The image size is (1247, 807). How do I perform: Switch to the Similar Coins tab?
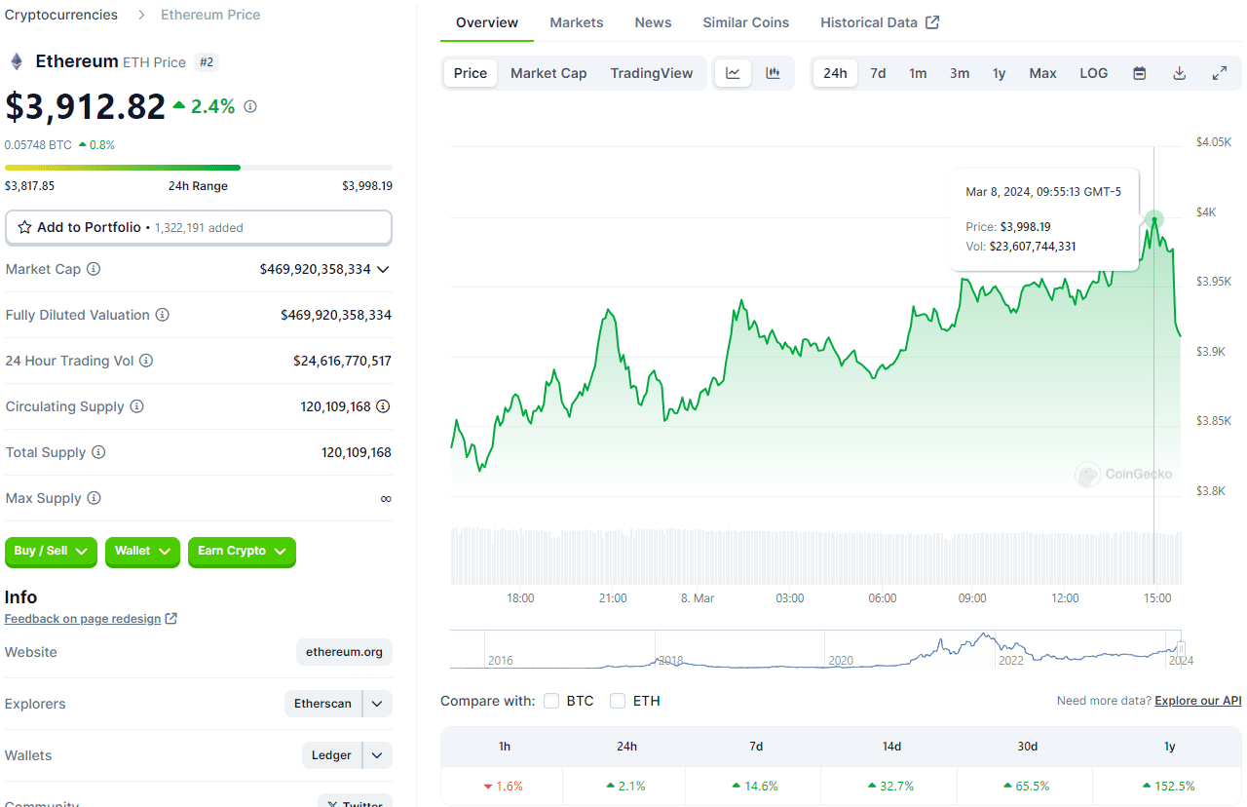[x=746, y=22]
